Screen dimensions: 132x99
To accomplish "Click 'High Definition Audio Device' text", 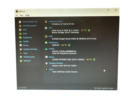I will 65,72.
